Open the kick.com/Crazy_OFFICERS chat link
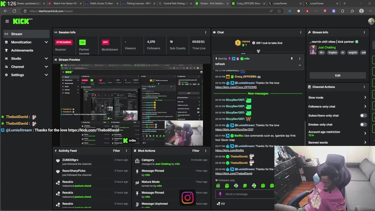This screenshot has height=211, width=375. (x=236, y=87)
